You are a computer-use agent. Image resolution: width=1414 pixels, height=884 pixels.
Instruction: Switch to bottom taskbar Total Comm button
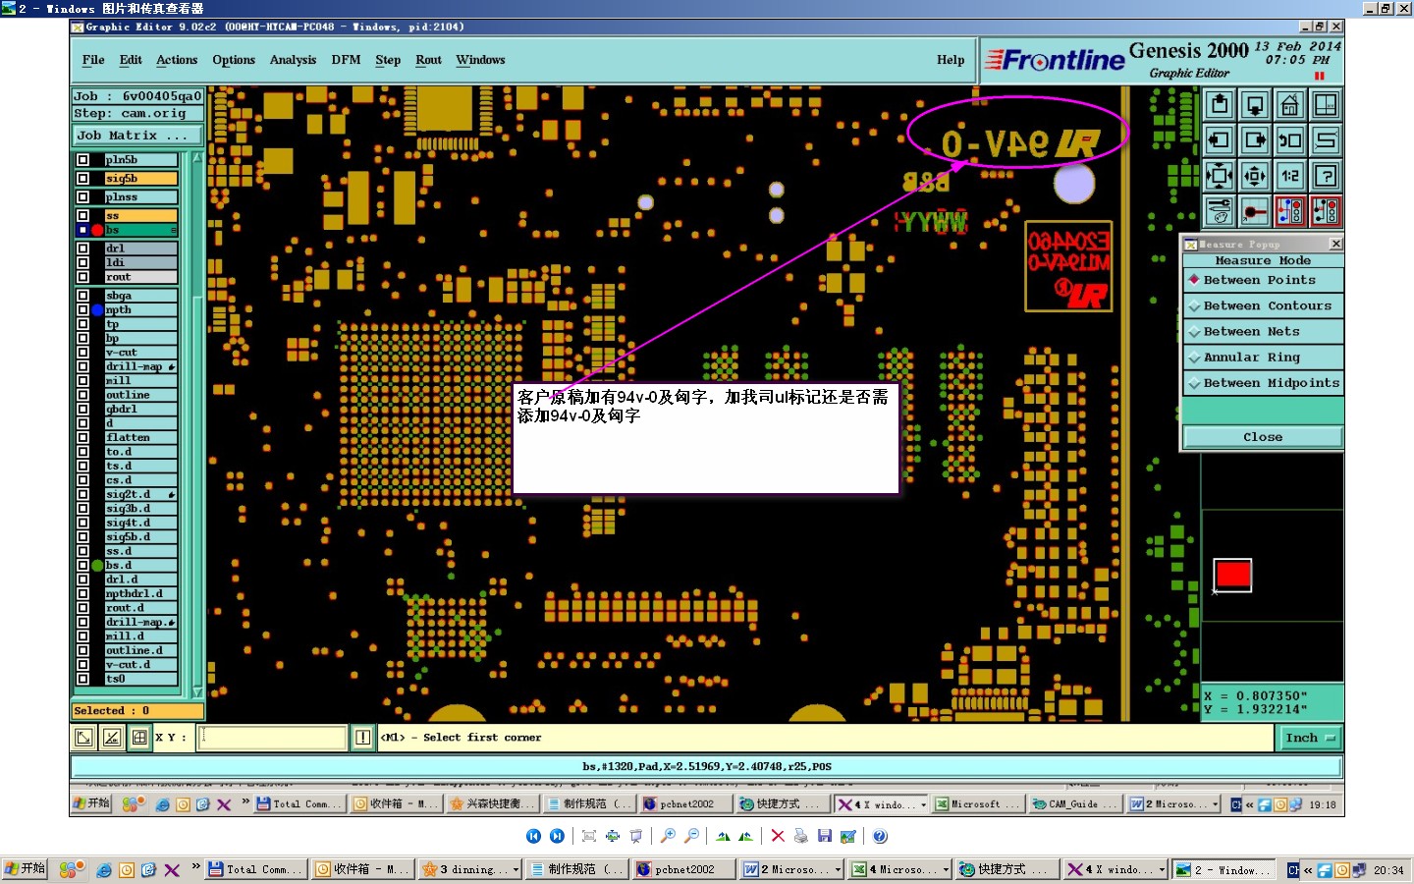(255, 869)
